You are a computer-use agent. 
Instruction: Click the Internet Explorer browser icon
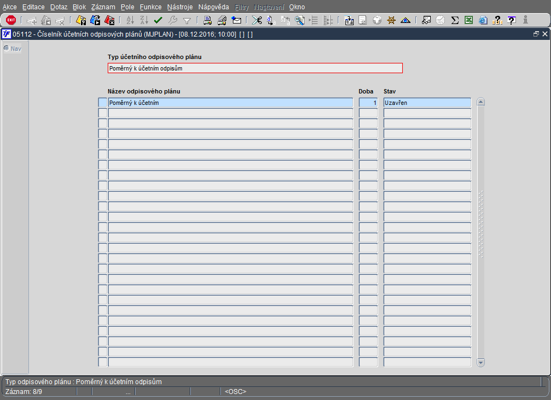(x=483, y=20)
